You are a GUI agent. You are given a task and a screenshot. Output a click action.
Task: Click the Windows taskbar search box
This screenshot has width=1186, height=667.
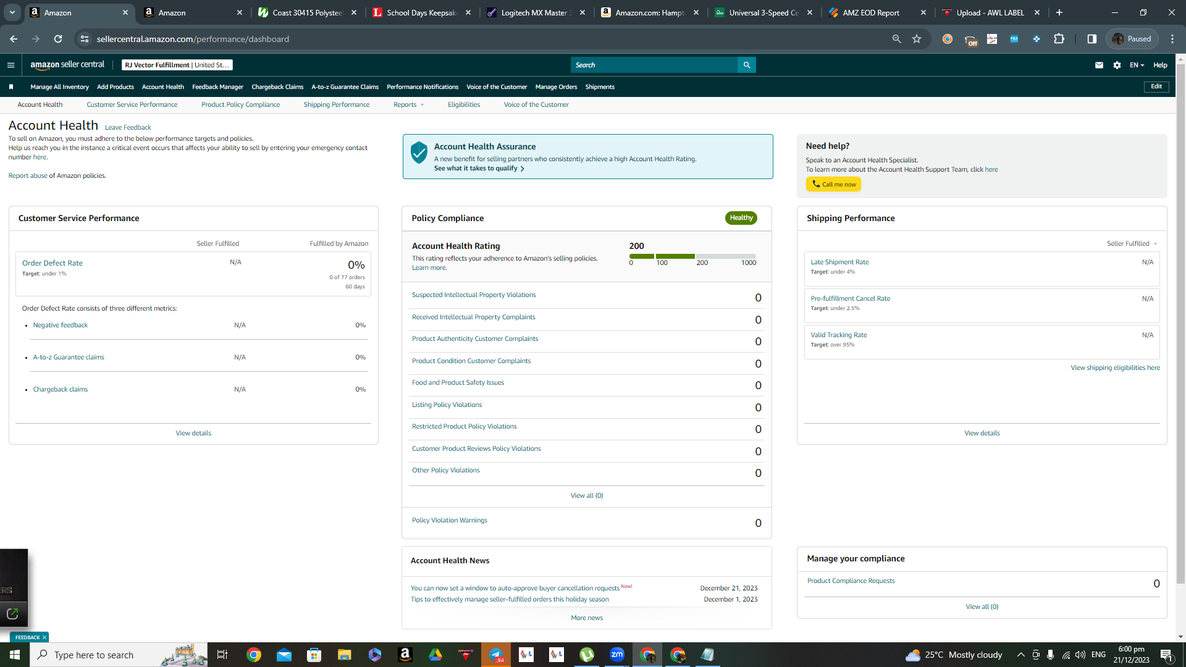tap(119, 655)
